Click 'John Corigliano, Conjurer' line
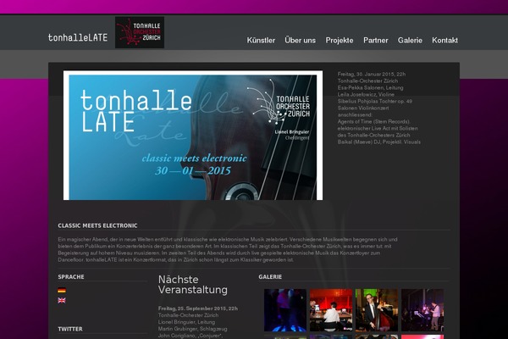 pos(190,336)
